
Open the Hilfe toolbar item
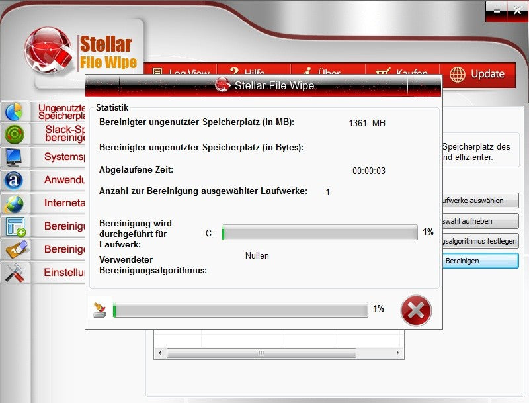[x=254, y=69]
